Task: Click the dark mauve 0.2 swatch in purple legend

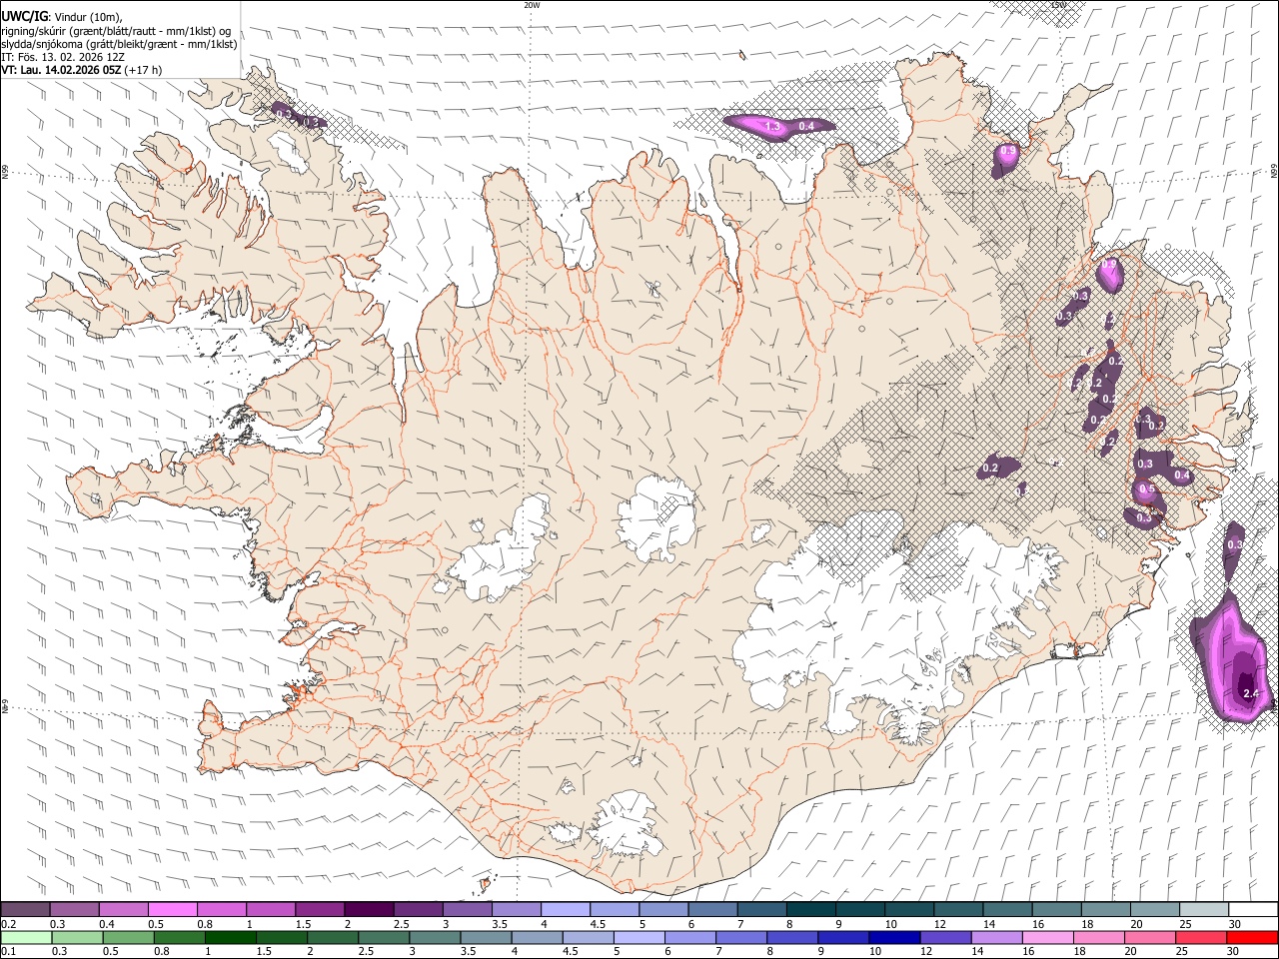Action: point(25,909)
